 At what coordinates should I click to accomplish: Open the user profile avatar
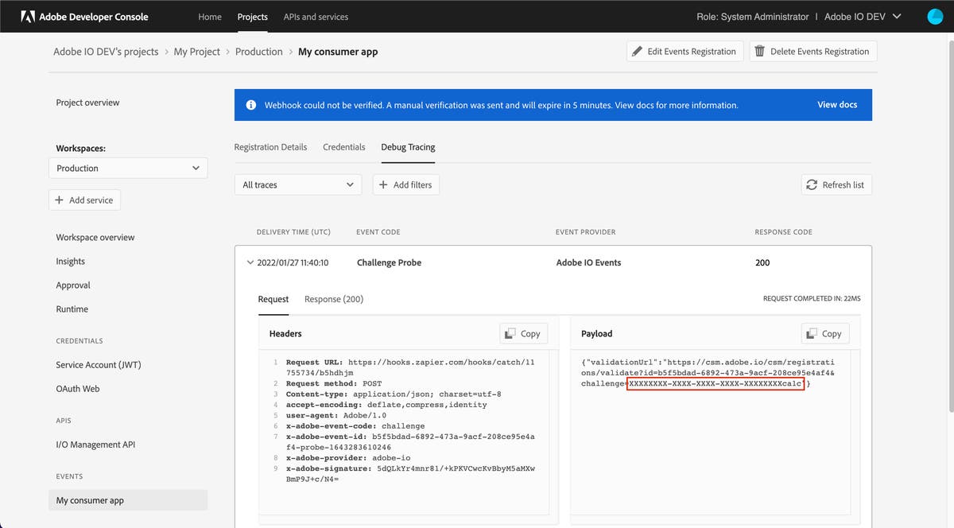[935, 17]
